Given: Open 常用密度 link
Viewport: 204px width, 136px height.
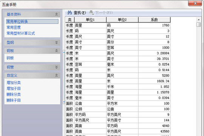Looking at the screenshot, I should (14, 27).
